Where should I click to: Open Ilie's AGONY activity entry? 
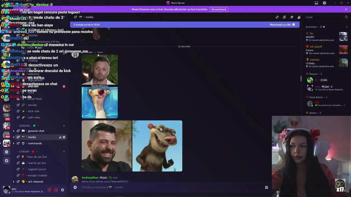pos(327,37)
